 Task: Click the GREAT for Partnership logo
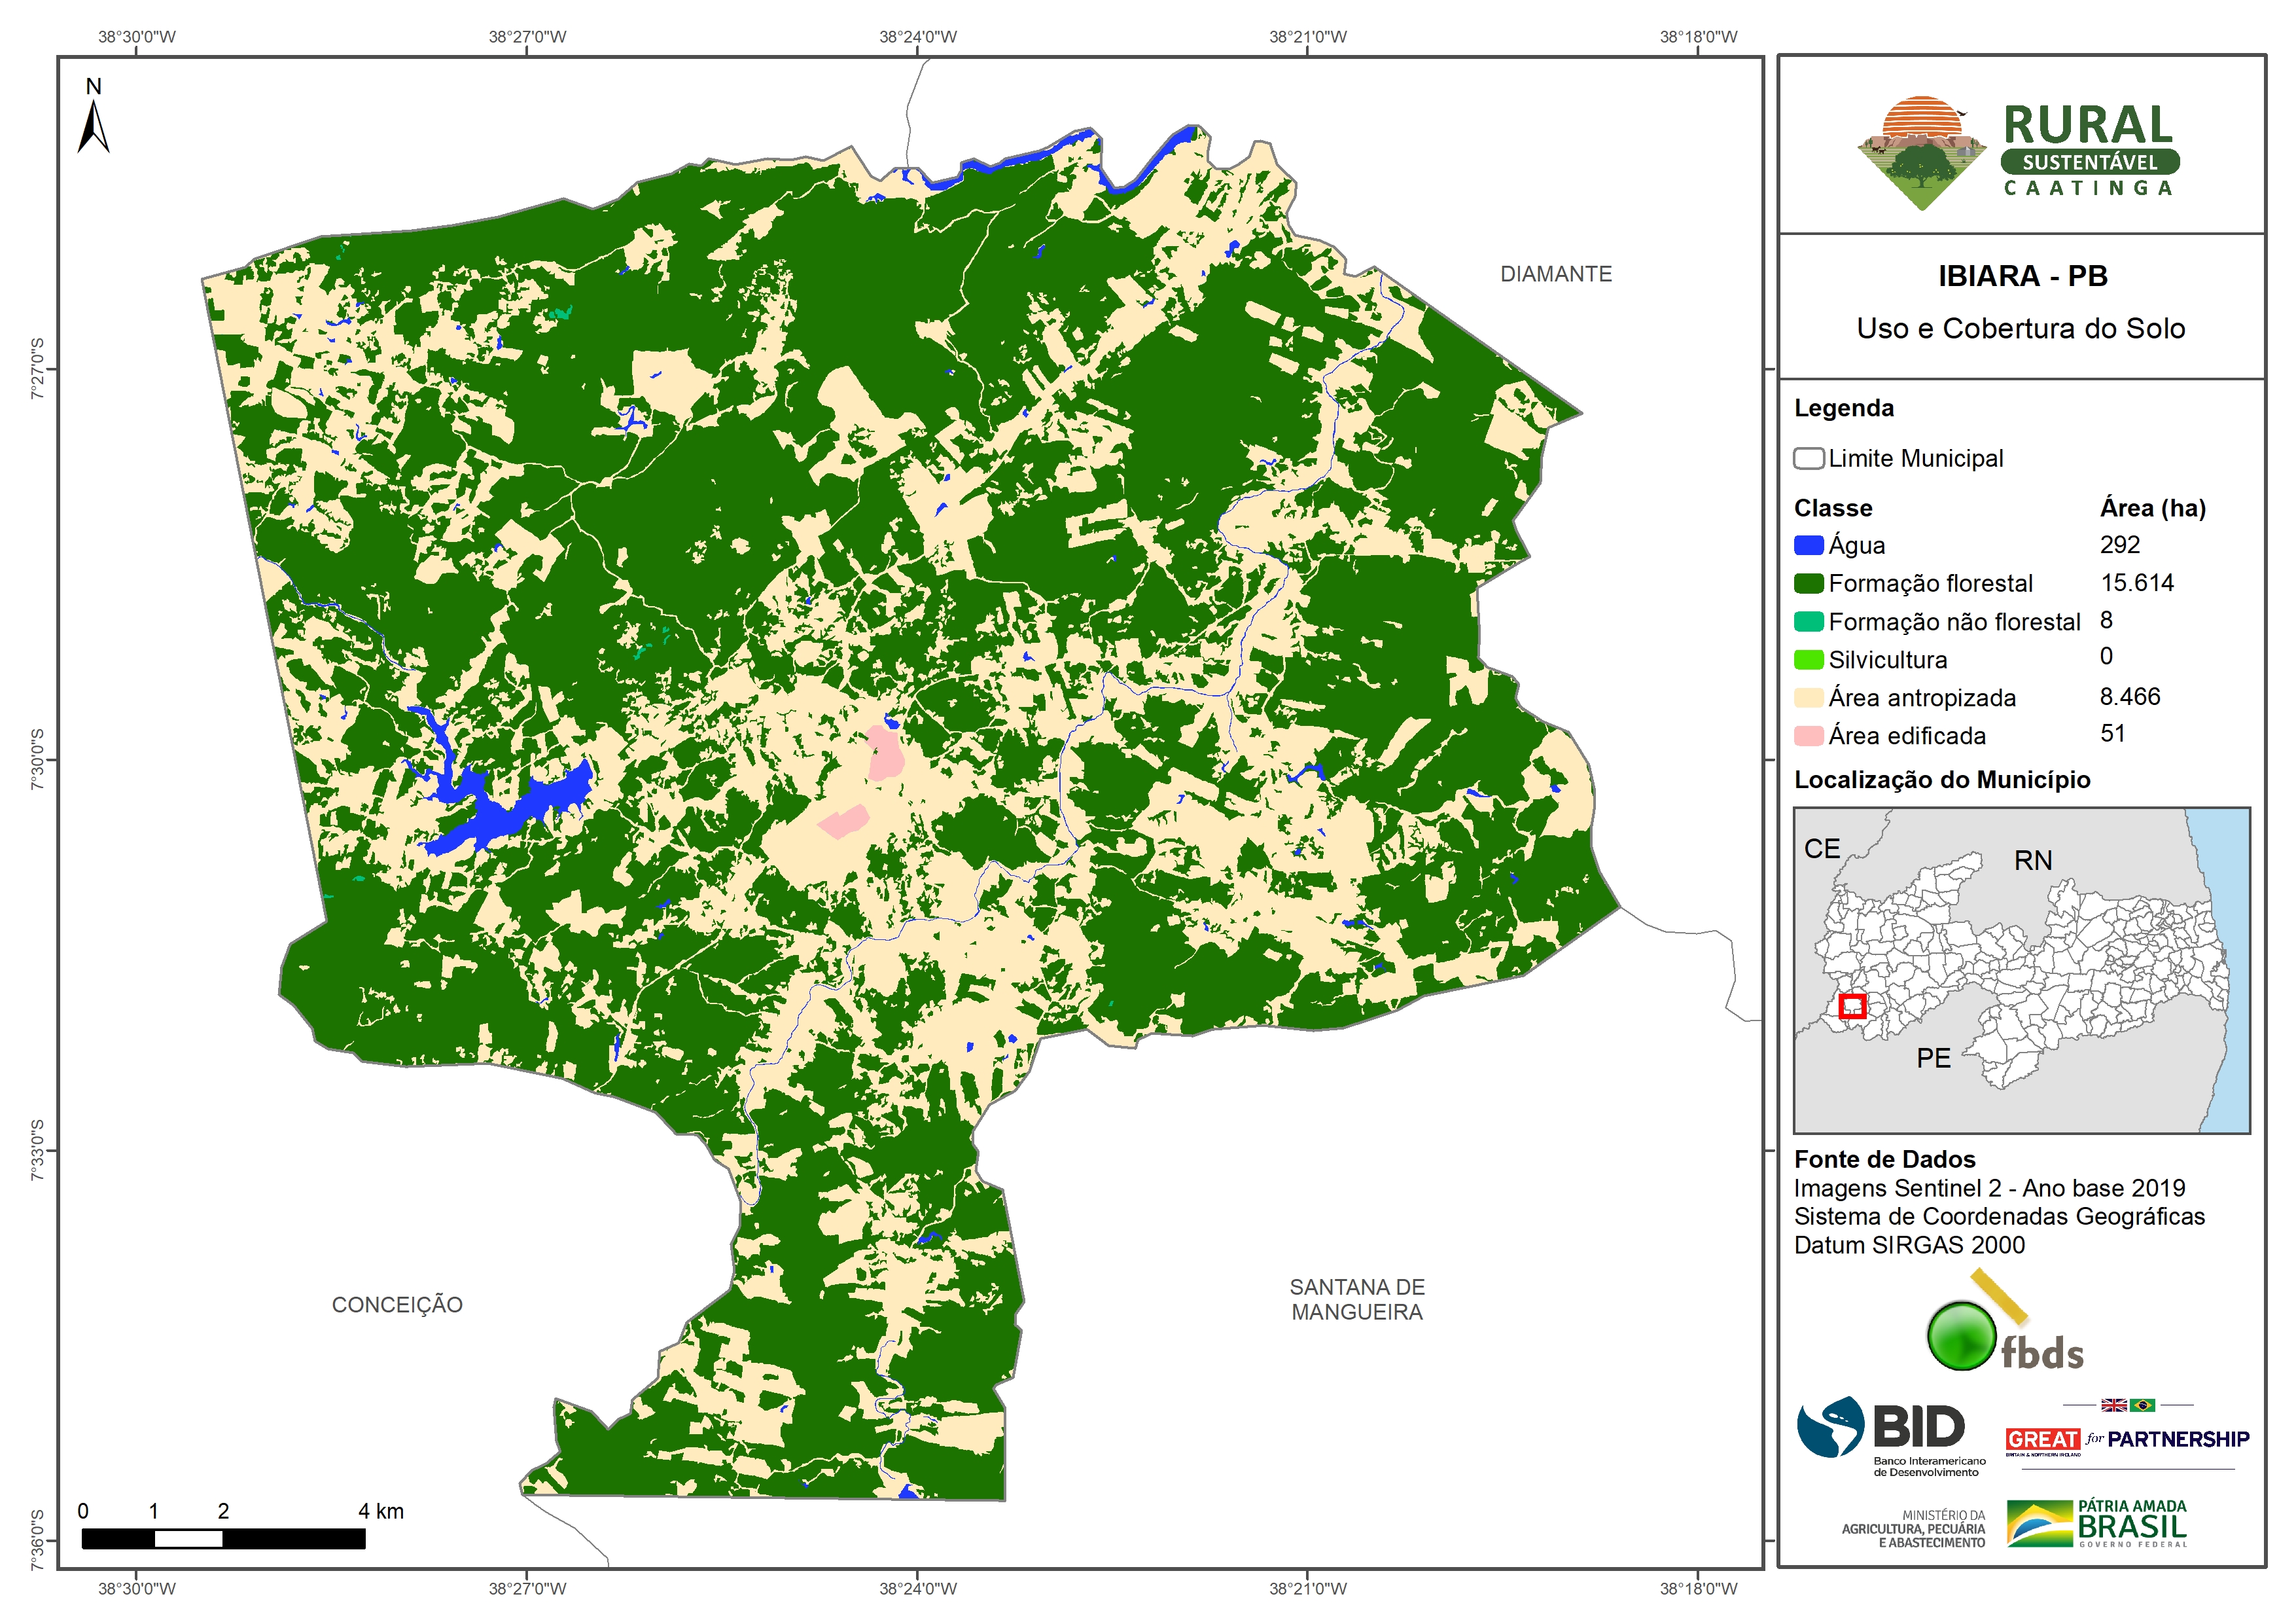[2127, 1439]
